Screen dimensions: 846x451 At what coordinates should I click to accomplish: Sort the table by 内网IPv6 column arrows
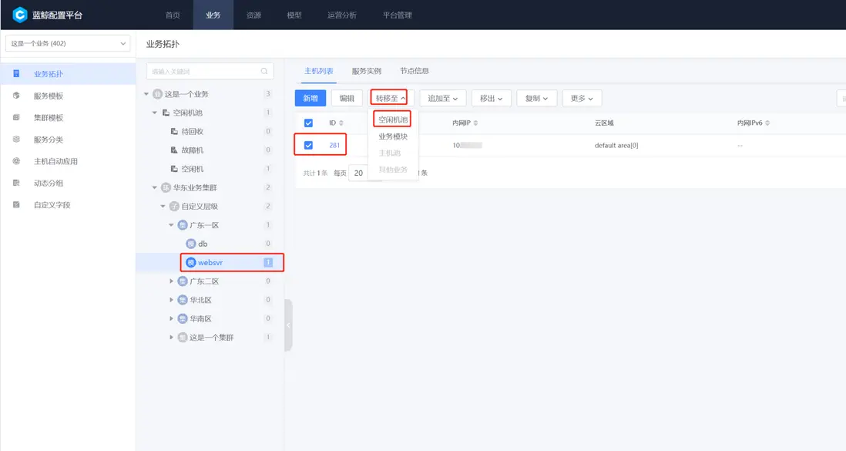(x=767, y=123)
